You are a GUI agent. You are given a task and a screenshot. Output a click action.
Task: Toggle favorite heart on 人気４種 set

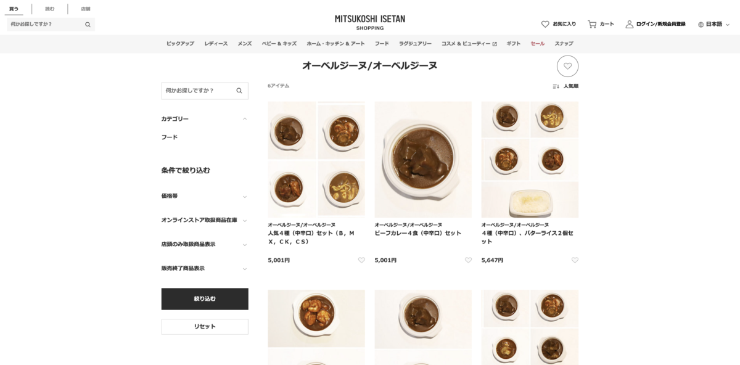[x=361, y=260]
